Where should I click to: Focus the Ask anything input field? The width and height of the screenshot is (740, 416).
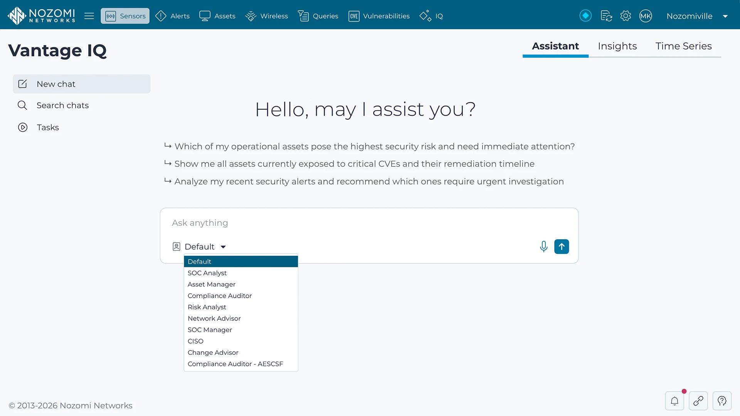pyautogui.click(x=369, y=223)
